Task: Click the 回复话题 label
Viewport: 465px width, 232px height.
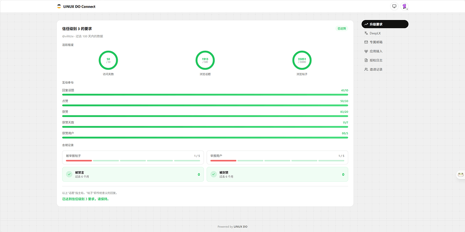Action: tap(68, 90)
